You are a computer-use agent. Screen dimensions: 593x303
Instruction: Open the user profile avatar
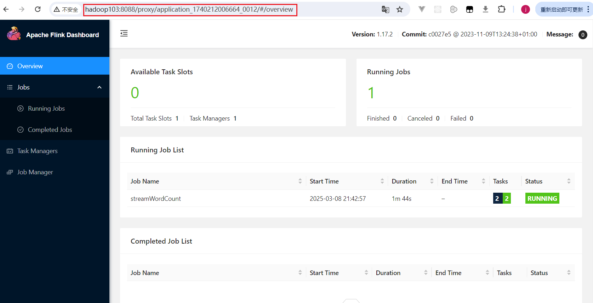click(x=525, y=10)
